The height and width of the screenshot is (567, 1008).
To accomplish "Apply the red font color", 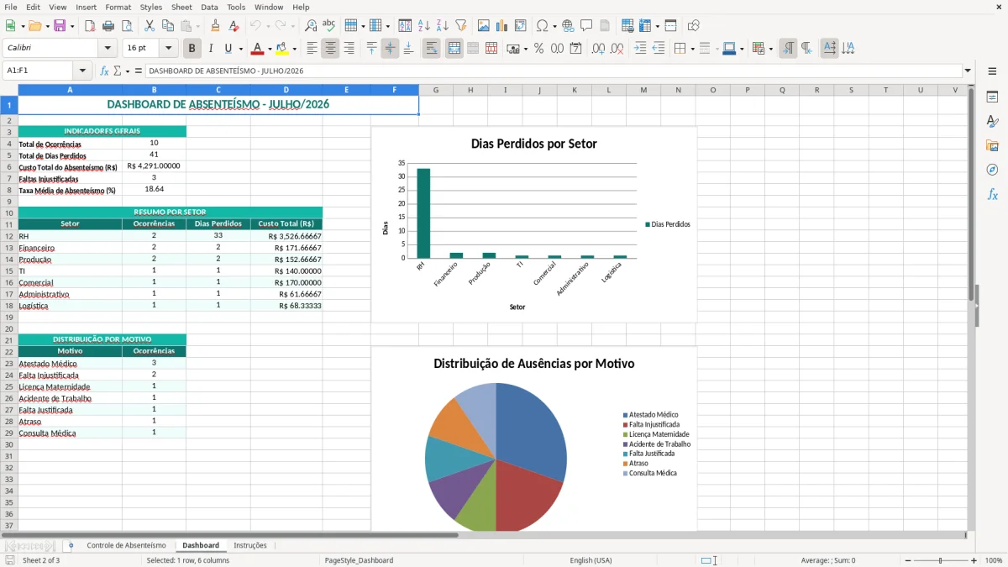I will click(259, 49).
